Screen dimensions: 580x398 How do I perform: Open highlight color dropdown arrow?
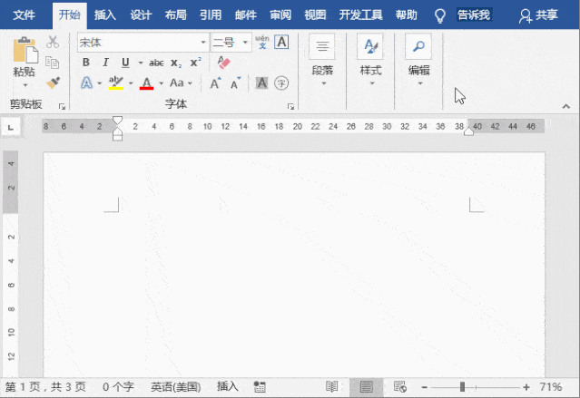pyautogui.click(x=131, y=83)
